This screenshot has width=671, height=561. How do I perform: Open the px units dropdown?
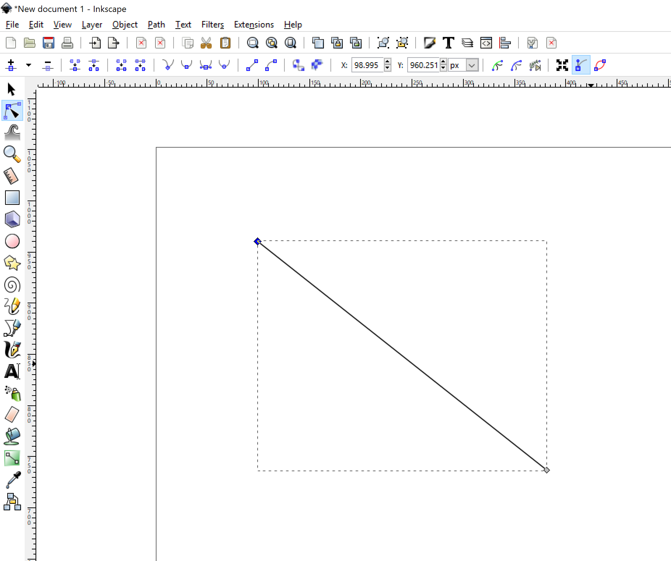471,66
